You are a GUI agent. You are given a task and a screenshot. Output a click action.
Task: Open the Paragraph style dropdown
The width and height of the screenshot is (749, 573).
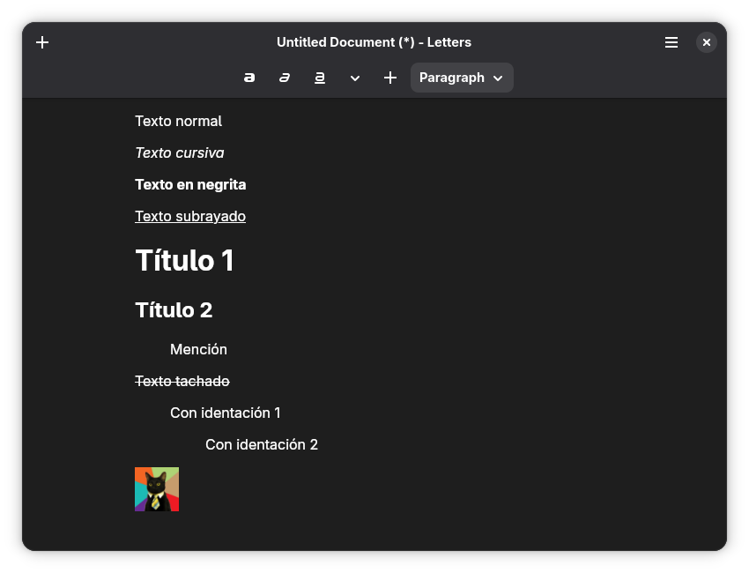(462, 78)
